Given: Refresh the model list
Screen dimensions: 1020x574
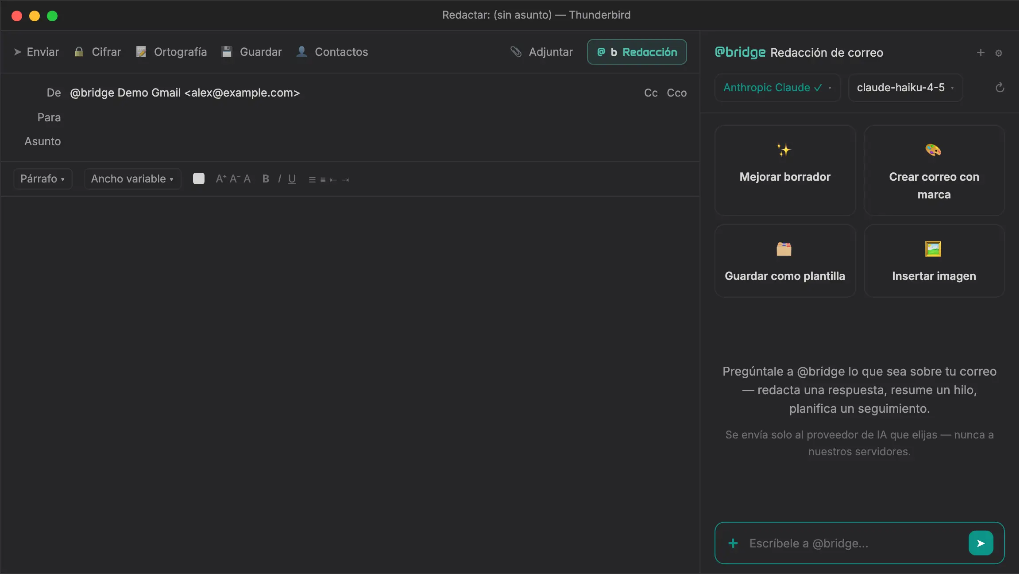Looking at the screenshot, I should 1000,88.
